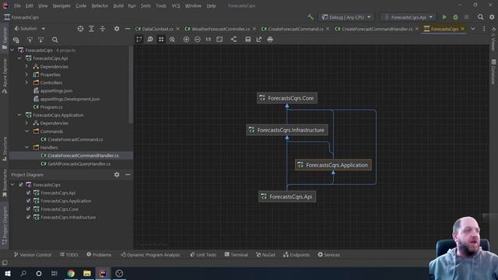This screenshot has width=498, height=280.
Task: Collapse ForecastsCqrs.Api project node
Action: pyautogui.click(x=19, y=58)
